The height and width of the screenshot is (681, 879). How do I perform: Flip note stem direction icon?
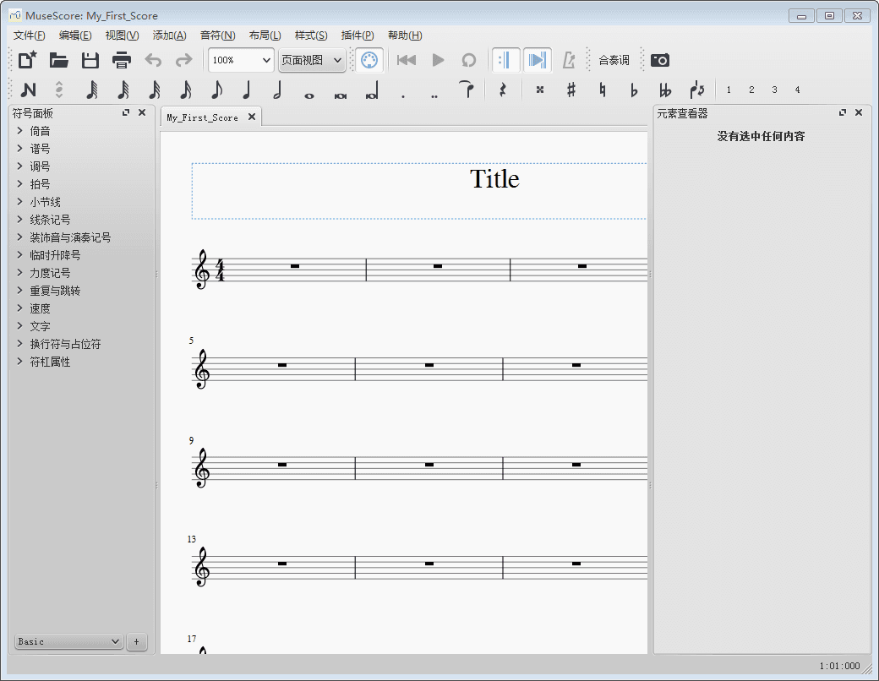pos(696,90)
